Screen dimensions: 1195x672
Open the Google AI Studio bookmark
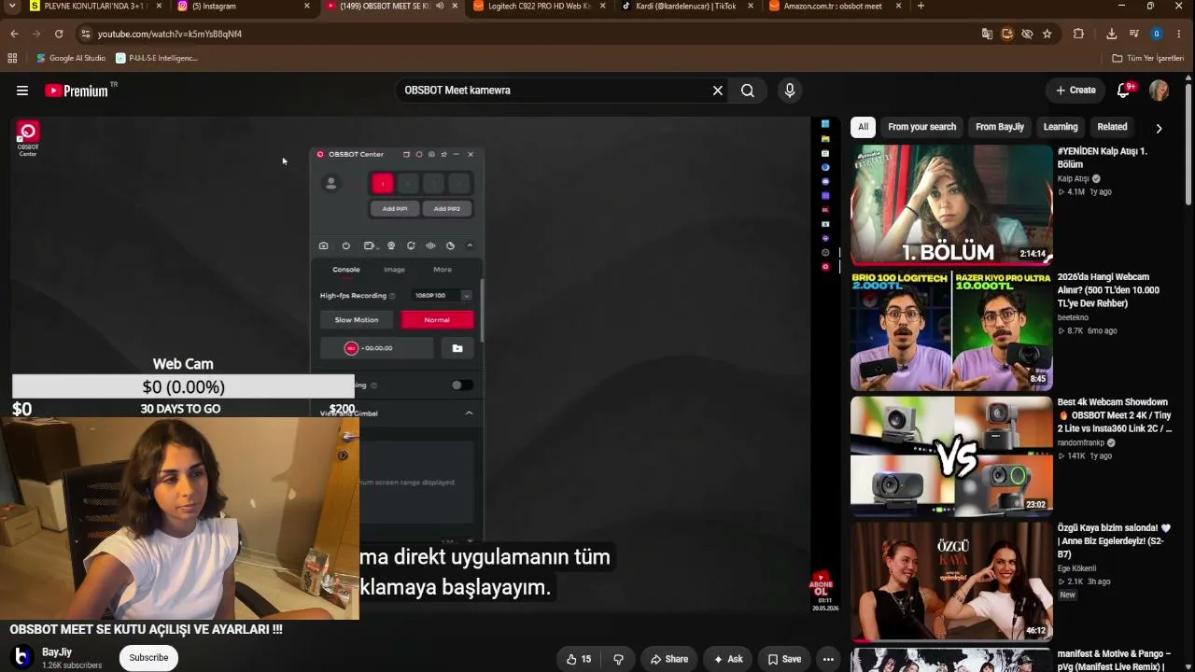[x=71, y=58]
